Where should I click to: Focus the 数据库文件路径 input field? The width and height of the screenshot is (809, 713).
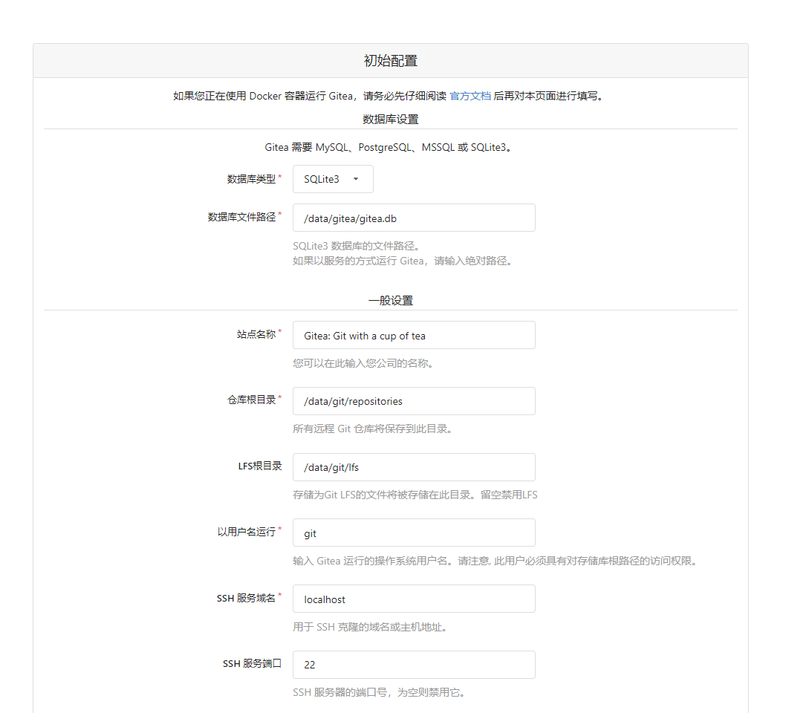(x=414, y=218)
